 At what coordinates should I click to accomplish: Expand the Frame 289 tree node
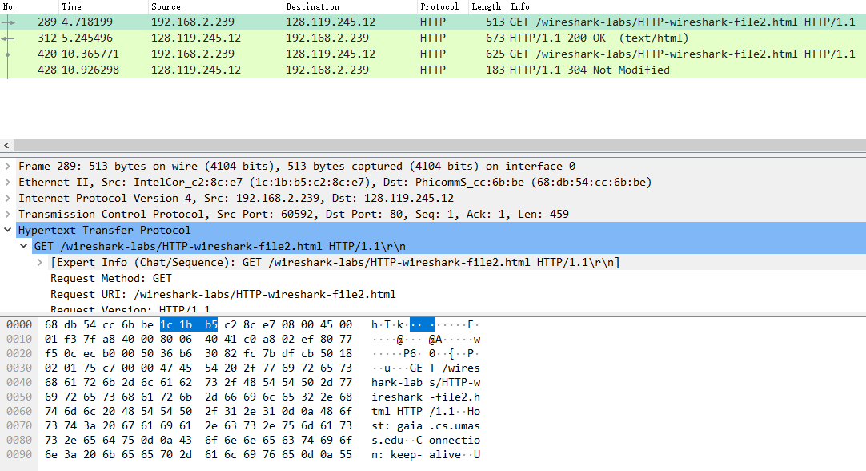[8, 167]
